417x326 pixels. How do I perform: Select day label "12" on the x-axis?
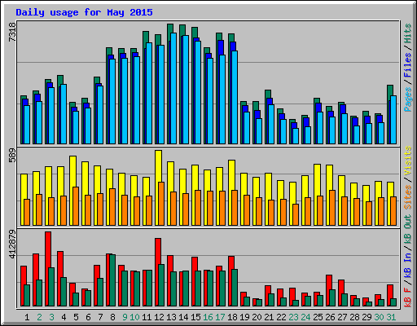point(159,317)
